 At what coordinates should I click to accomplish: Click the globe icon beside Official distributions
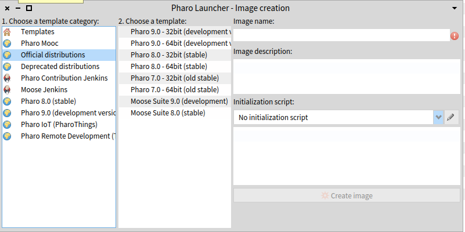coord(7,55)
